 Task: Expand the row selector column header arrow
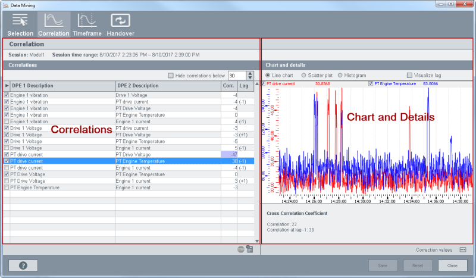(7, 86)
